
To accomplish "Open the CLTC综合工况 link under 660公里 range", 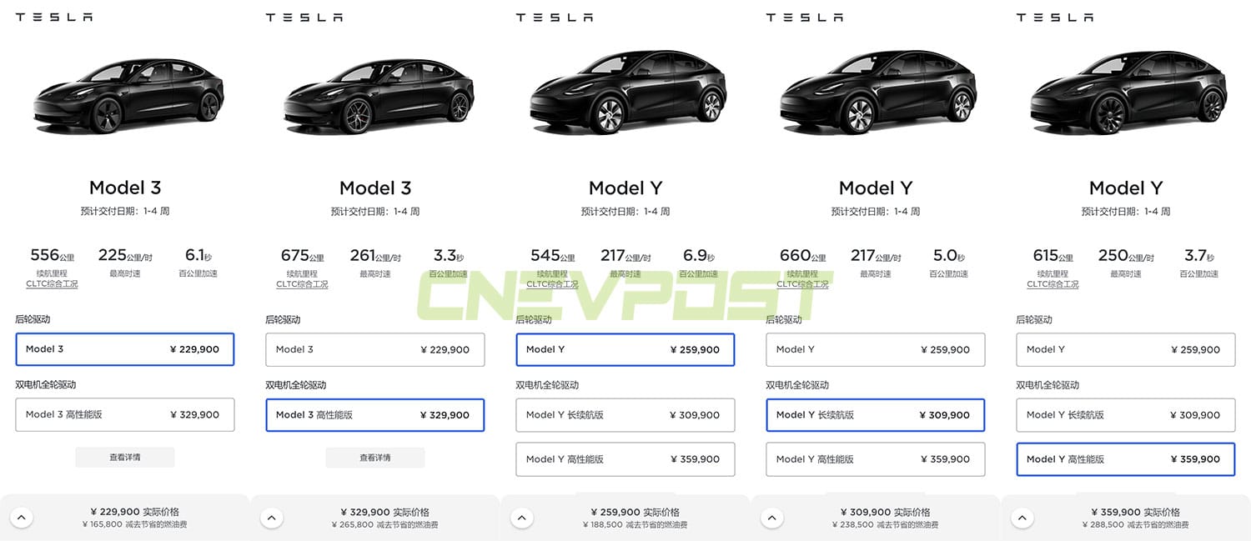I will 802,283.
